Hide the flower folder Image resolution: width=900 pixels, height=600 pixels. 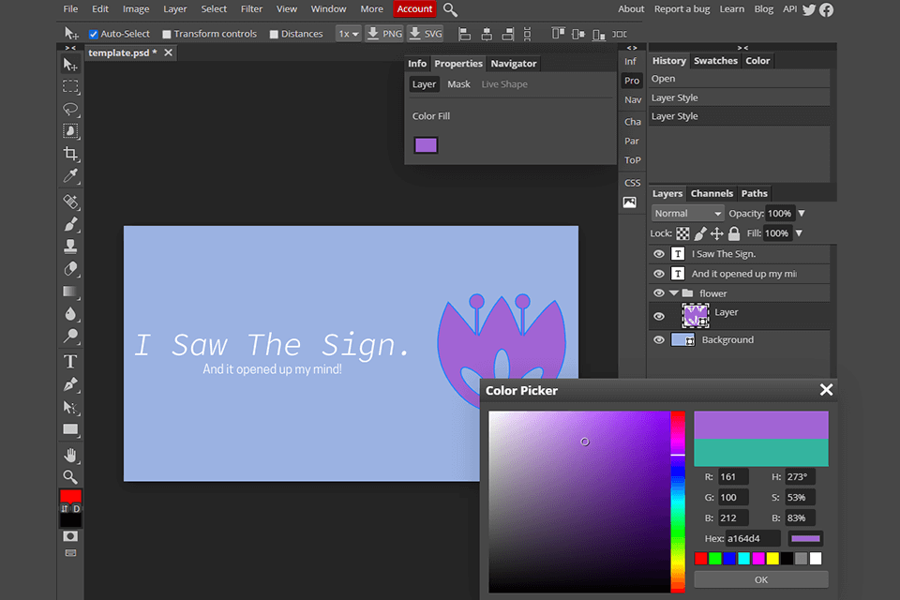(x=659, y=293)
